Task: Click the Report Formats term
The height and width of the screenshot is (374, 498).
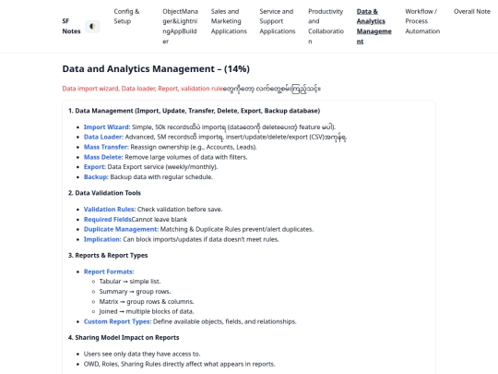Action: (x=109, y=271)
